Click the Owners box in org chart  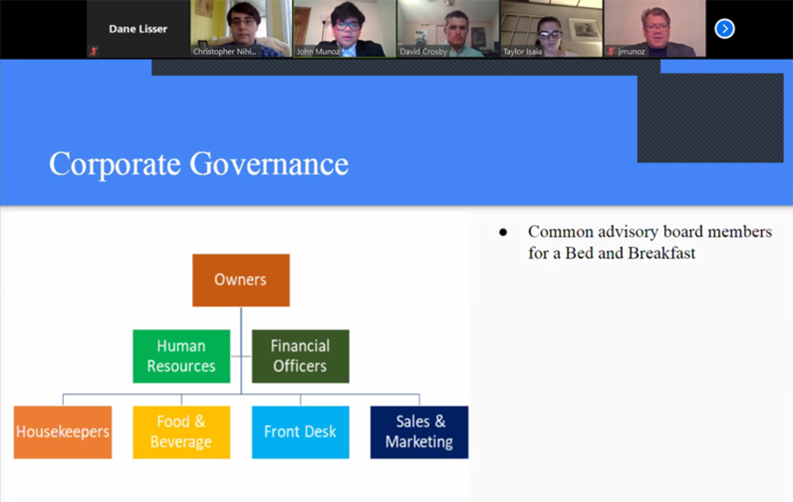[x=241, y=280]
